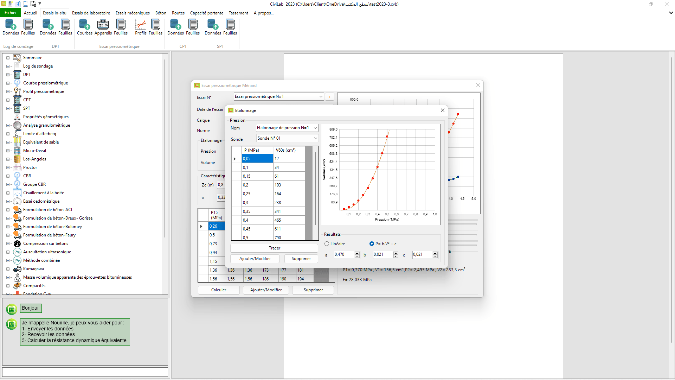
Task: Expand the Proctor tree node
Action: [x=8, y=167]
